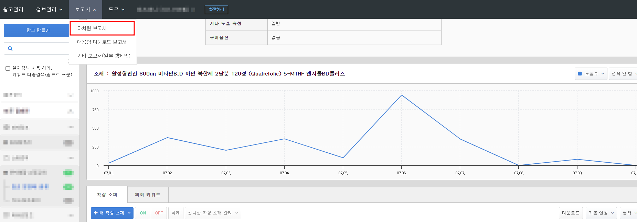Screen dimensions: 637x222
Task: Collapse the 보고서 menu
Action: 85,9
